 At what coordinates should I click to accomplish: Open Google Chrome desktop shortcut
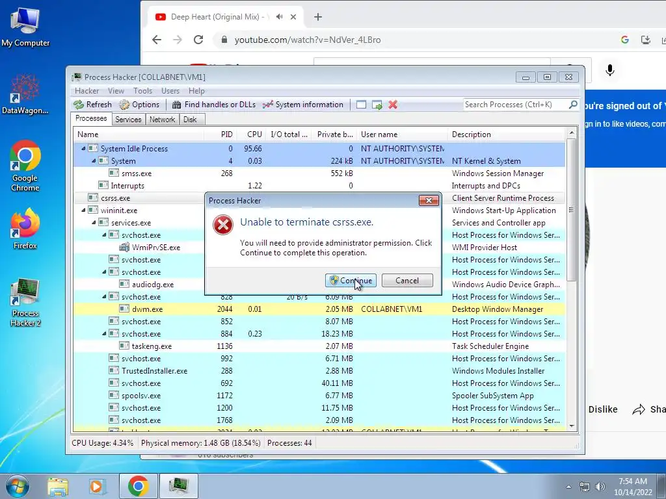point(25,166)
